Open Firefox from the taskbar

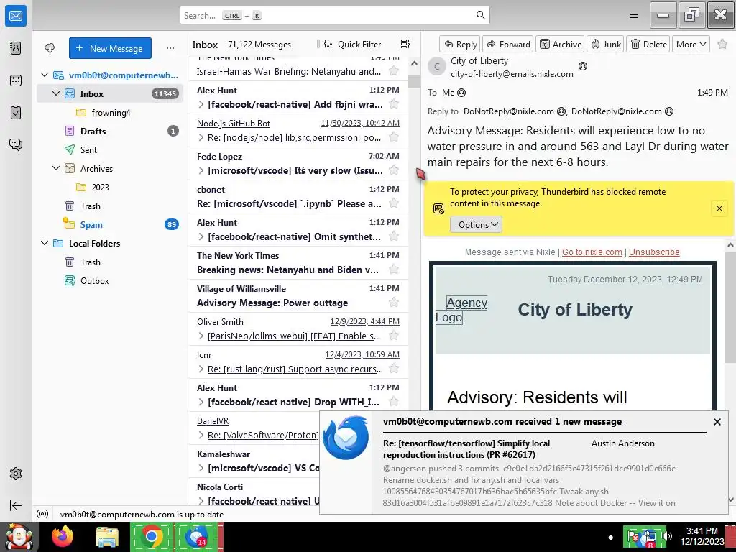[63, 536]
